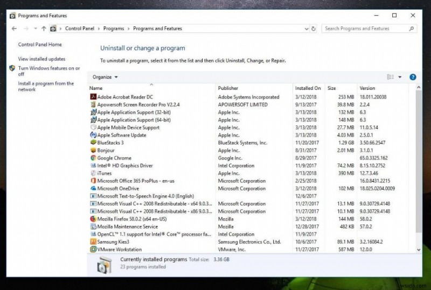Click the Intel HD Graphics Driver icon

click(x=93, y=165)
